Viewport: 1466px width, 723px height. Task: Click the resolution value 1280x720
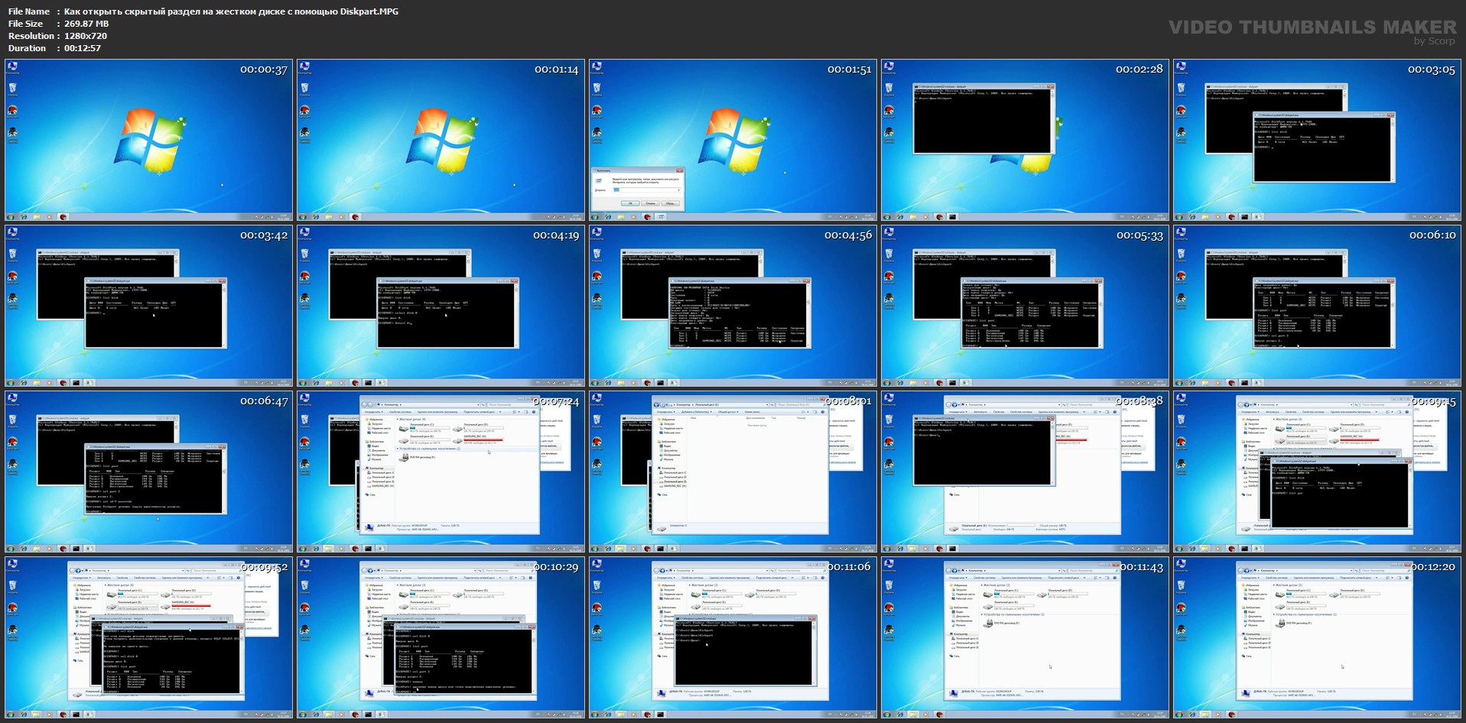coord(86,36)
